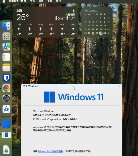138x156 pixels.
Task: Open the Reminders app icon
Action: [6, 57]
